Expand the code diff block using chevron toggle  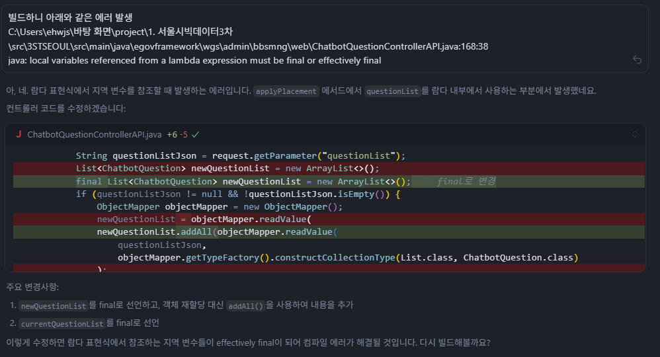click(635, 134)
